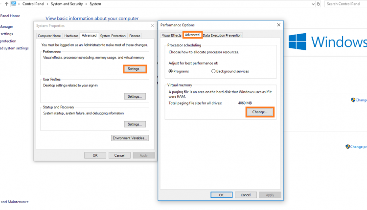This screenshot has height=210, width=367.
Task: Open Security and Maintenance link
Action: coord(15,202)
